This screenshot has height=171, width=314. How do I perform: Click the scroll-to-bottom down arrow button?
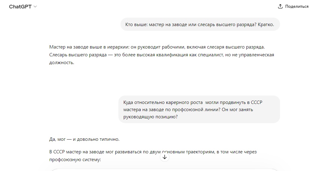pyautogui.click(x=165, y=157)
